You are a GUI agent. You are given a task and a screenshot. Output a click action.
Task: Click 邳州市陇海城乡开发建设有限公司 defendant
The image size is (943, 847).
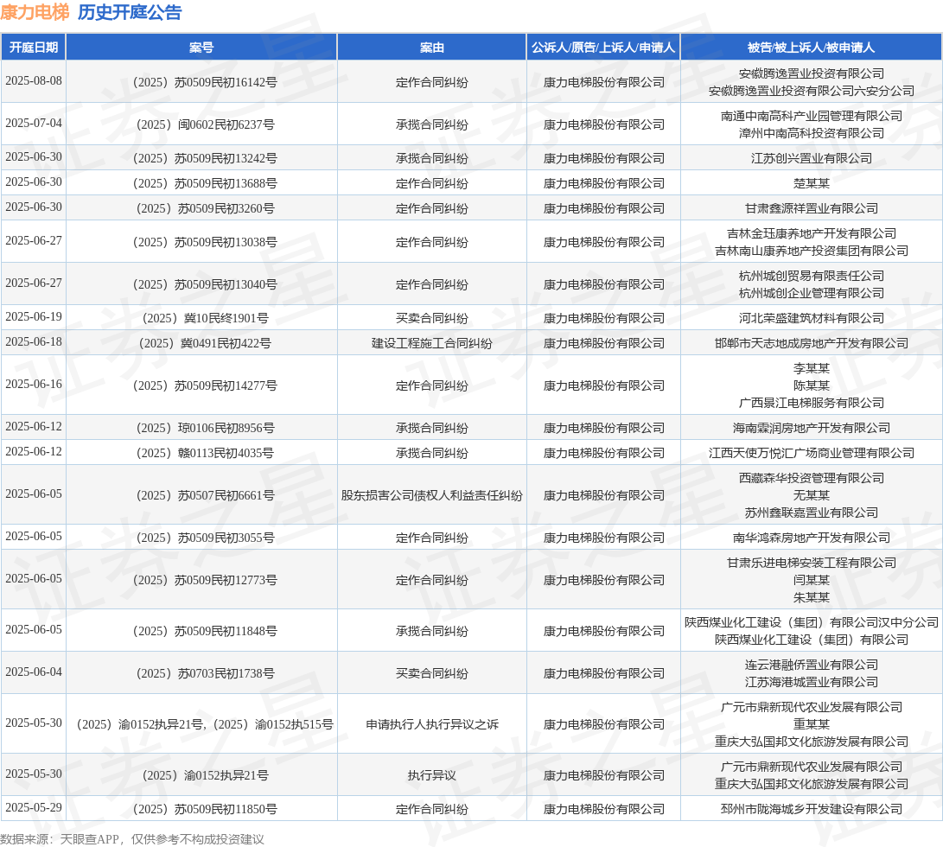pyautogui.click(x=812, y=809)
